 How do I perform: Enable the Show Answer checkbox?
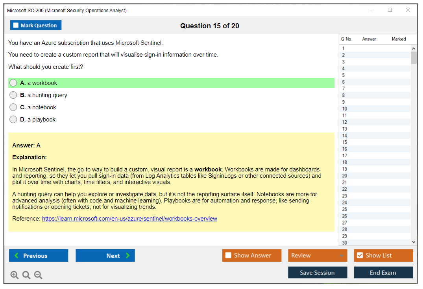(x=228, y=256)
